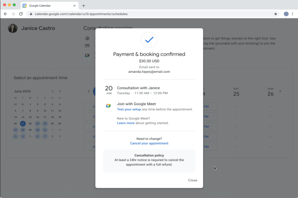
Task: Open the Learn more link
Action: pos(126,123)
